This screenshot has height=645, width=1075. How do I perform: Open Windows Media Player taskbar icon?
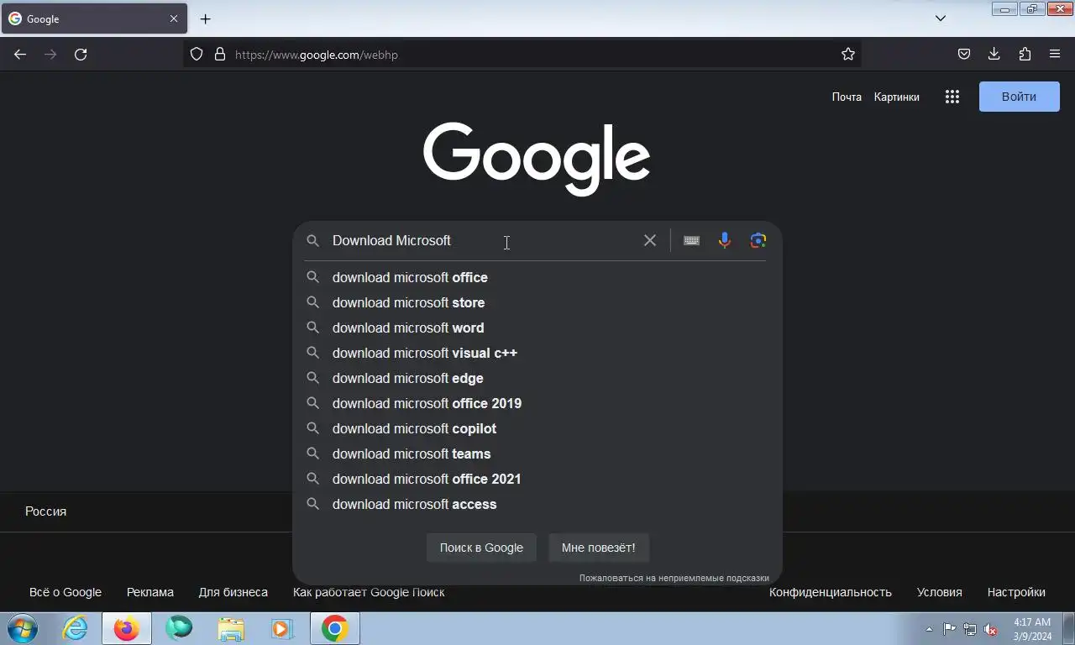tap(282, 628)
